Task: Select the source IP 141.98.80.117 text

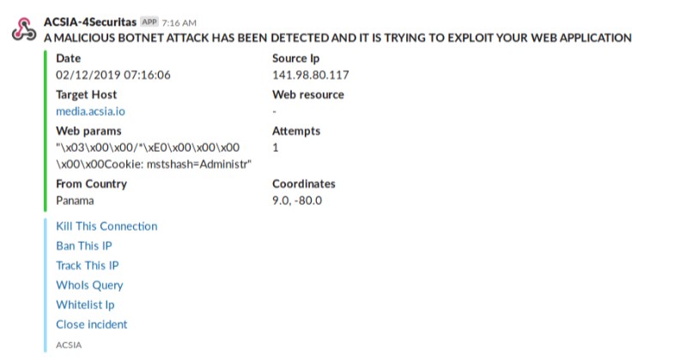Action: tap(311, 75)
